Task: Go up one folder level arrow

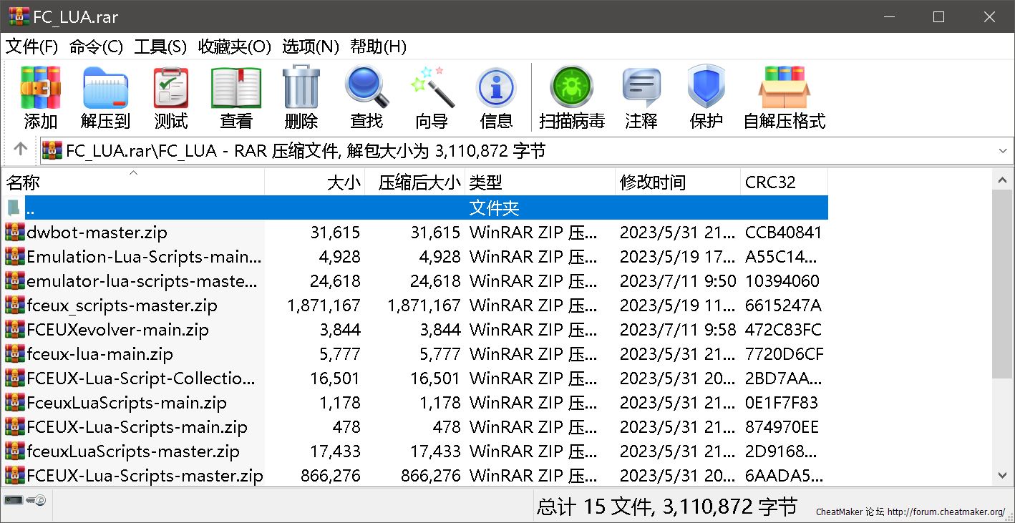Action: pyautogui.click(x=21, y=150)
